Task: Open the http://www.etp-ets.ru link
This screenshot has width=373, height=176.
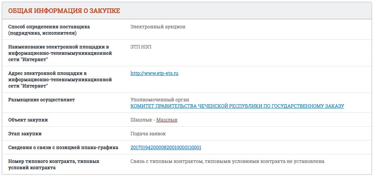Action: pos(154,73)
